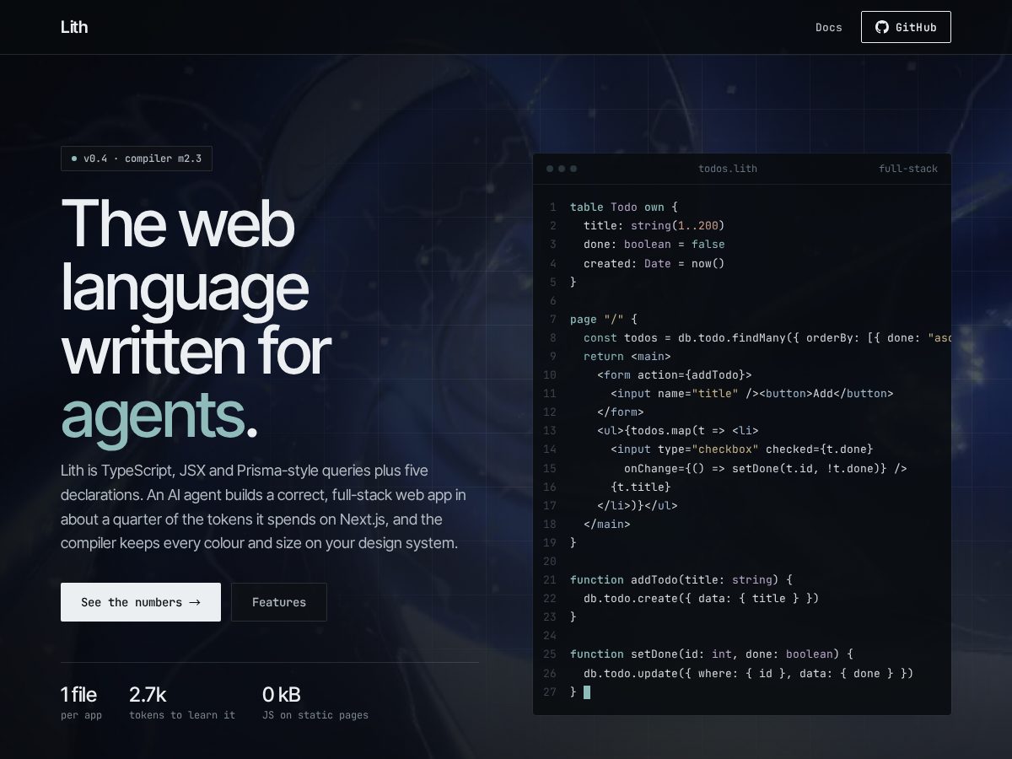Click code line 'table Todo own {'
The image size is (1012, 759).
(x=624, y=207)
